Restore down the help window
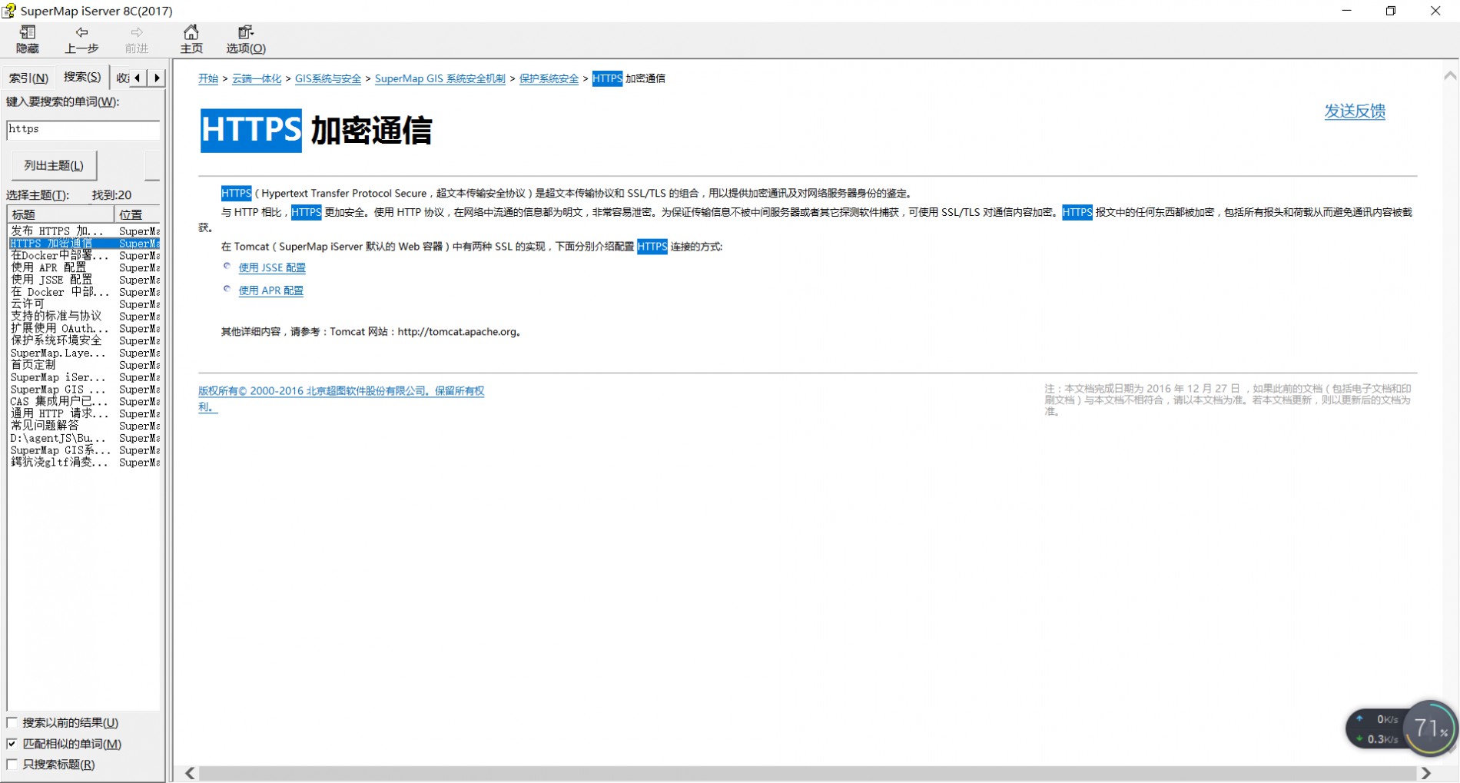Screen dimensions: 1460x783 pyautogui.click(x=1391, y=11)
